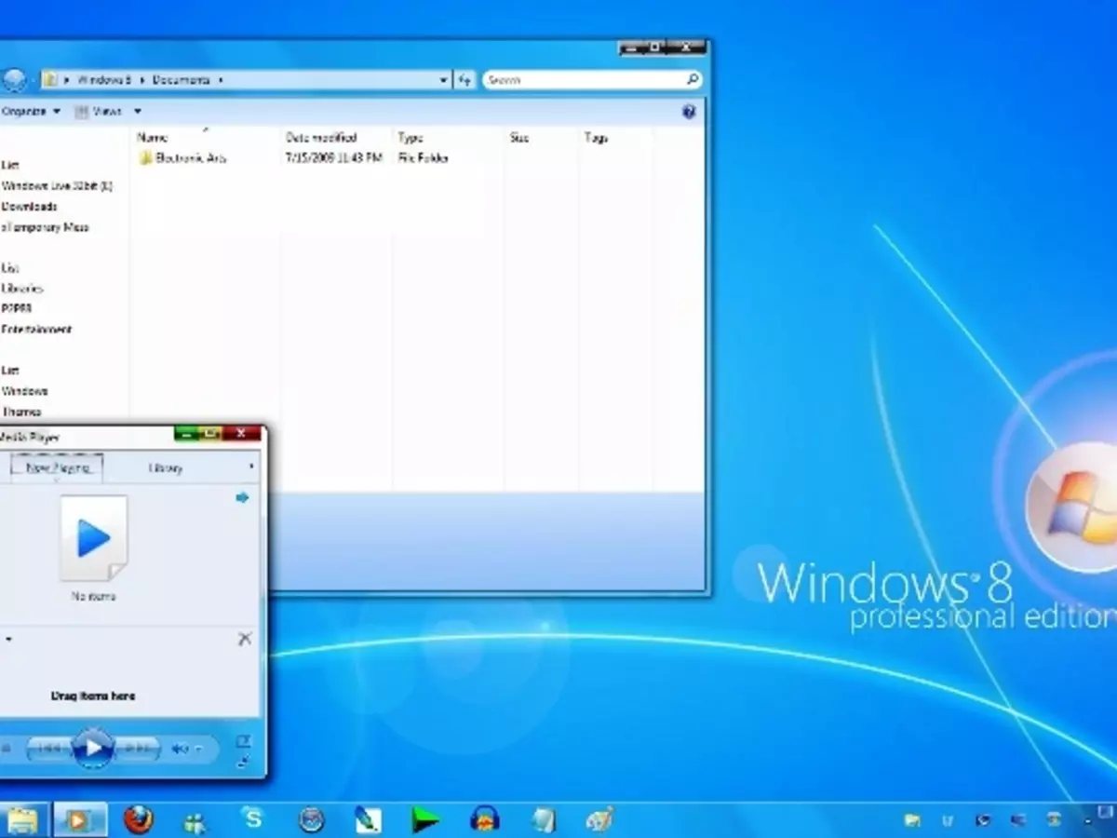Click the switch-view icon in Media Player's corner
Image resolution: width=1117 pixels, height=838 pixels.
pos(245,739)
